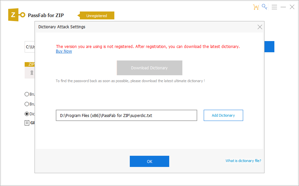Confirm settings with the OK button

pyautogui.click(x=149, y=161)
